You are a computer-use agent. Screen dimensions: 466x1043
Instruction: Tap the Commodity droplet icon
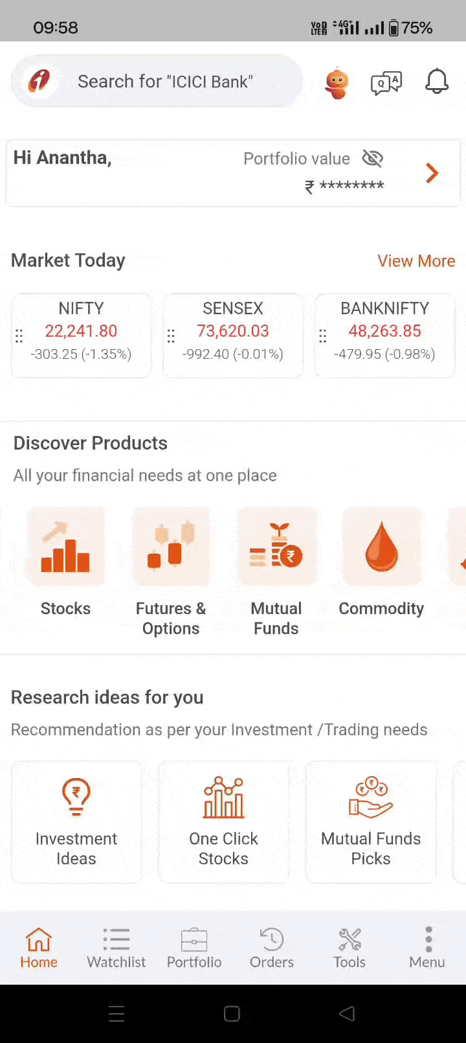coord(381,547)
